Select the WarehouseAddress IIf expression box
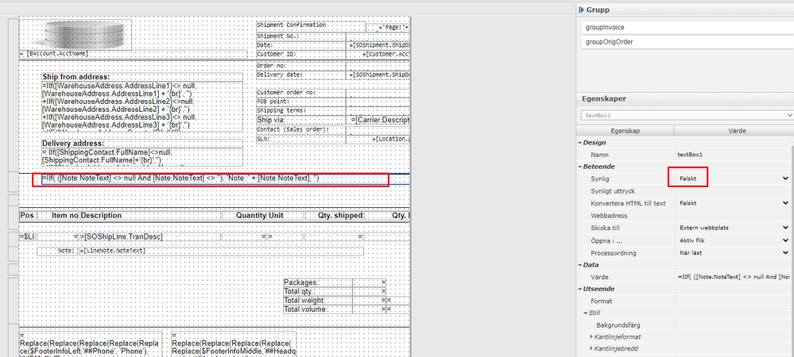The width and height of the screenshot is (794, 357). pyautogui.click(x=142, y=107)
